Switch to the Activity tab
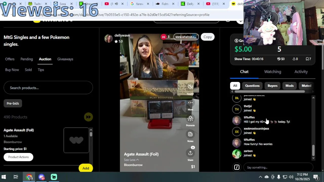The height and width of the screenshot is (182, 324). point(301,72)
